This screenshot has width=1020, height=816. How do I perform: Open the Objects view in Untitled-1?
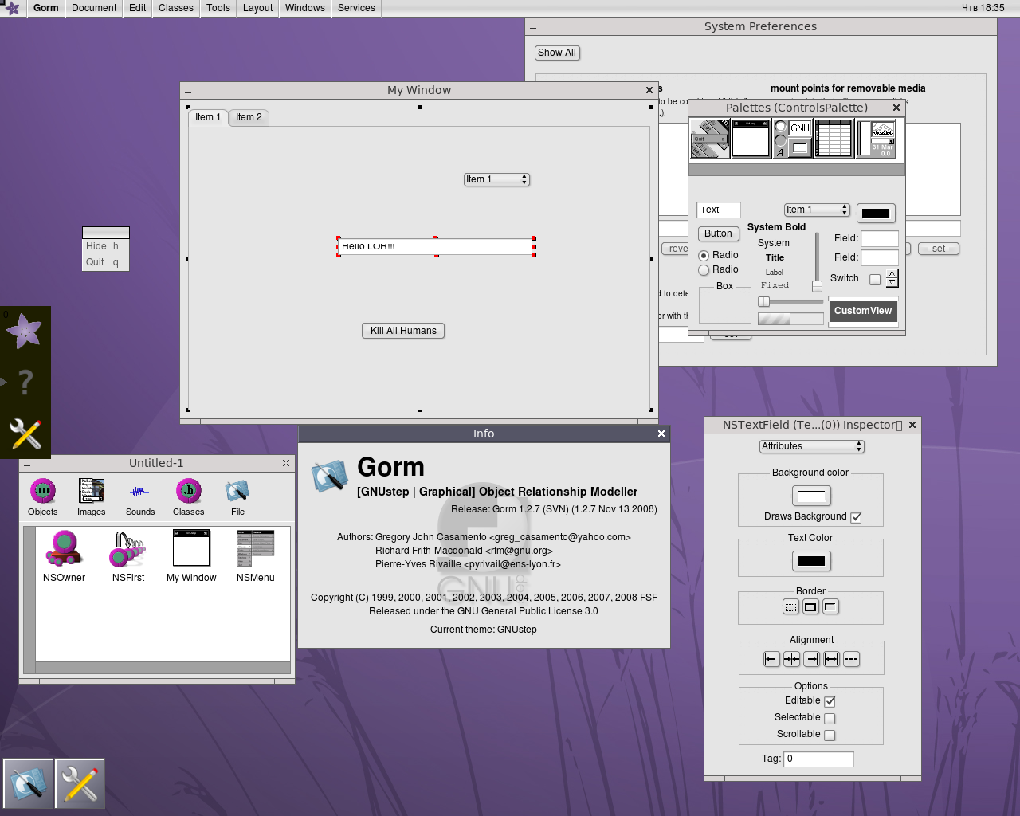pos(43,498)
